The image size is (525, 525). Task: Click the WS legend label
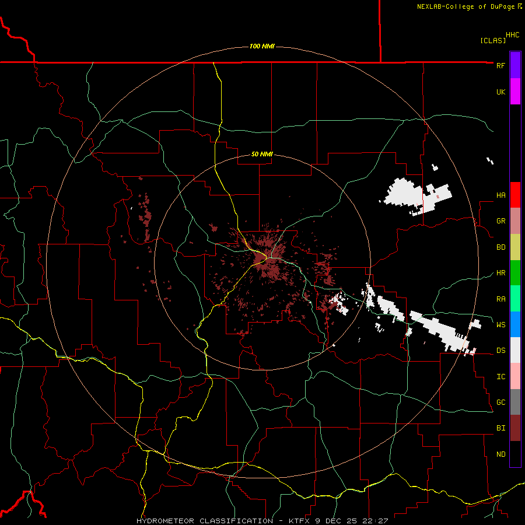[501, 325]
